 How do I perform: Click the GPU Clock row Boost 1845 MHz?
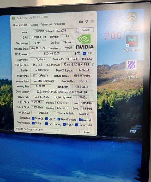tap(87, 103)
